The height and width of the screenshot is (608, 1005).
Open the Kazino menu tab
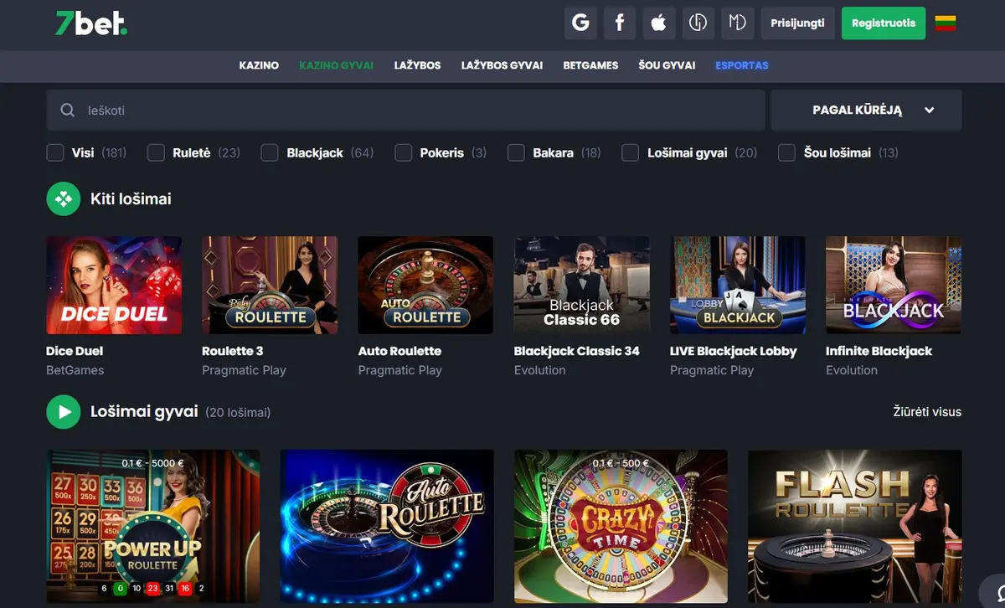[259, 65]
